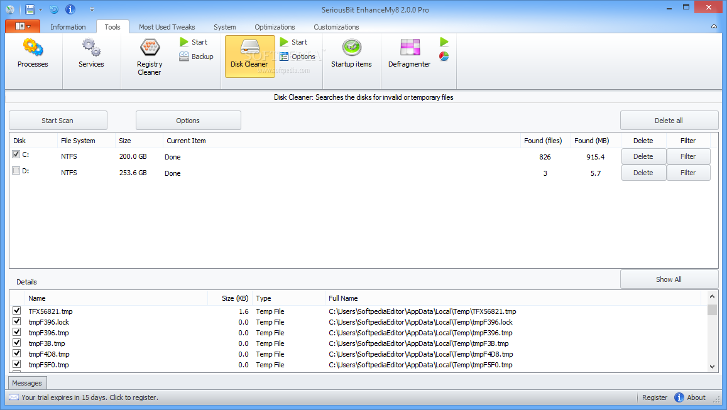Uncheck the tmpF3B.tmp file checkbox
727x410 pixels.
pos(17,342)
